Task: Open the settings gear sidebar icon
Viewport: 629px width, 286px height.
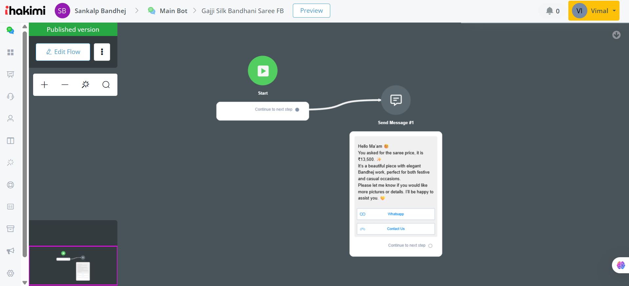Action: [x=10, y=273]
